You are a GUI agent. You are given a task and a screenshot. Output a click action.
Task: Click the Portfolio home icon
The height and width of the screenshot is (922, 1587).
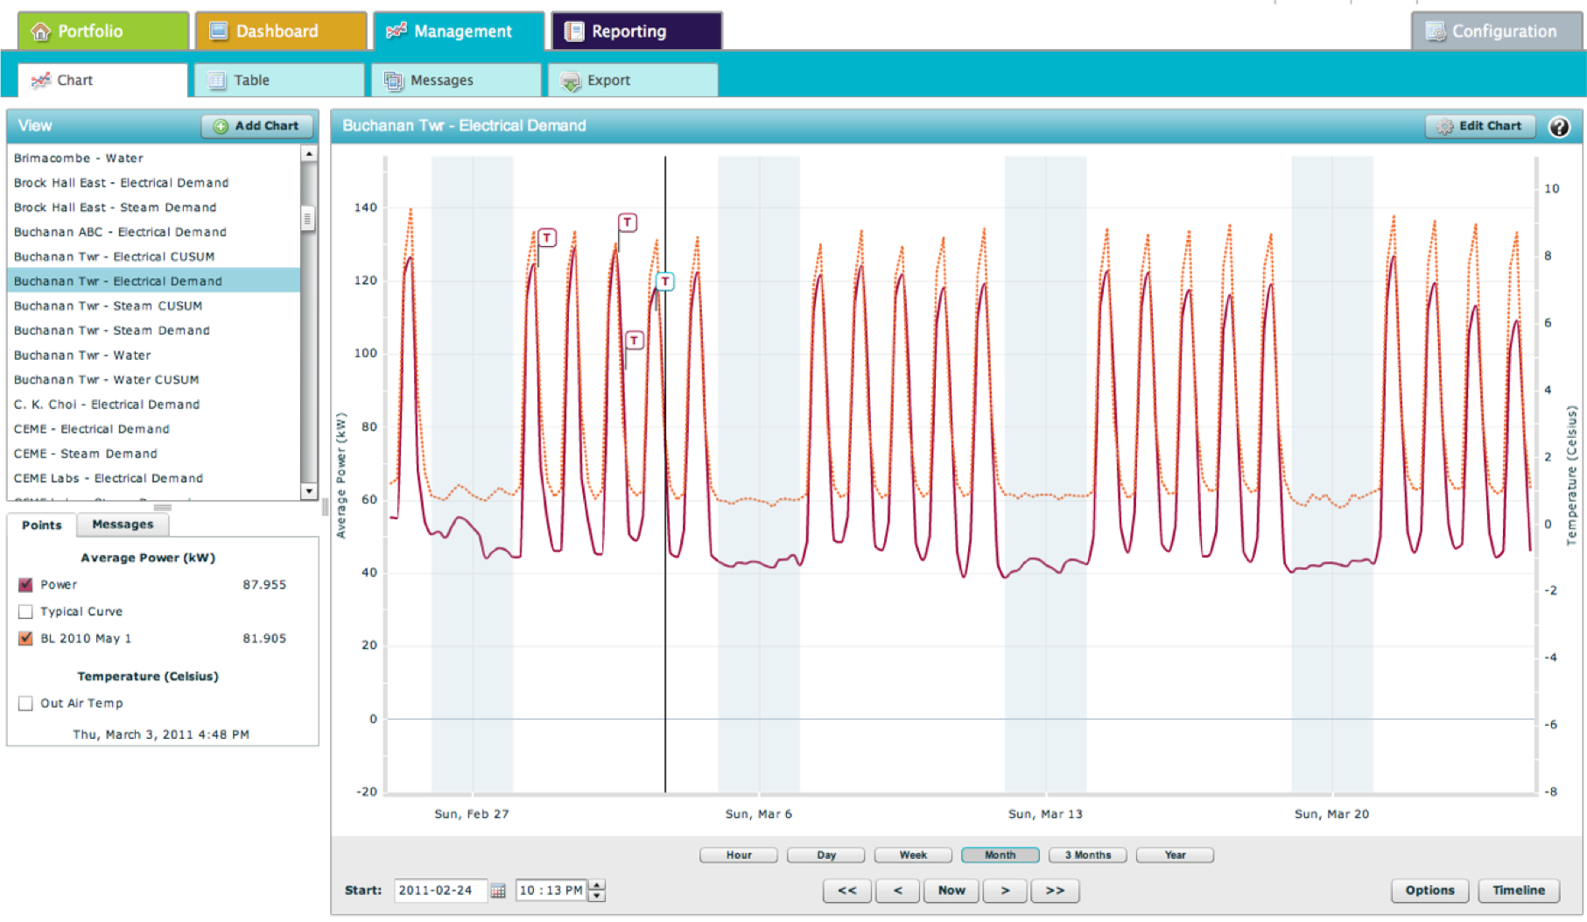pyautogui.click(x=40, y=32)
